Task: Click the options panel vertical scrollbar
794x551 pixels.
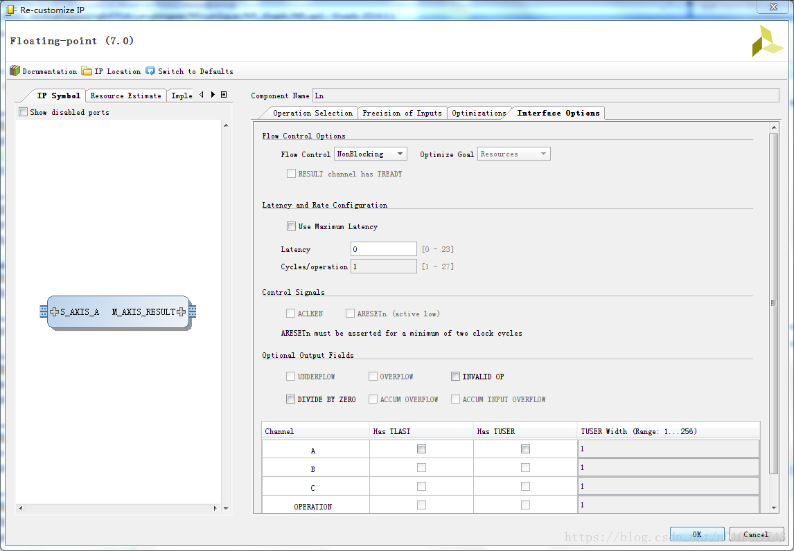Action: 773,304
